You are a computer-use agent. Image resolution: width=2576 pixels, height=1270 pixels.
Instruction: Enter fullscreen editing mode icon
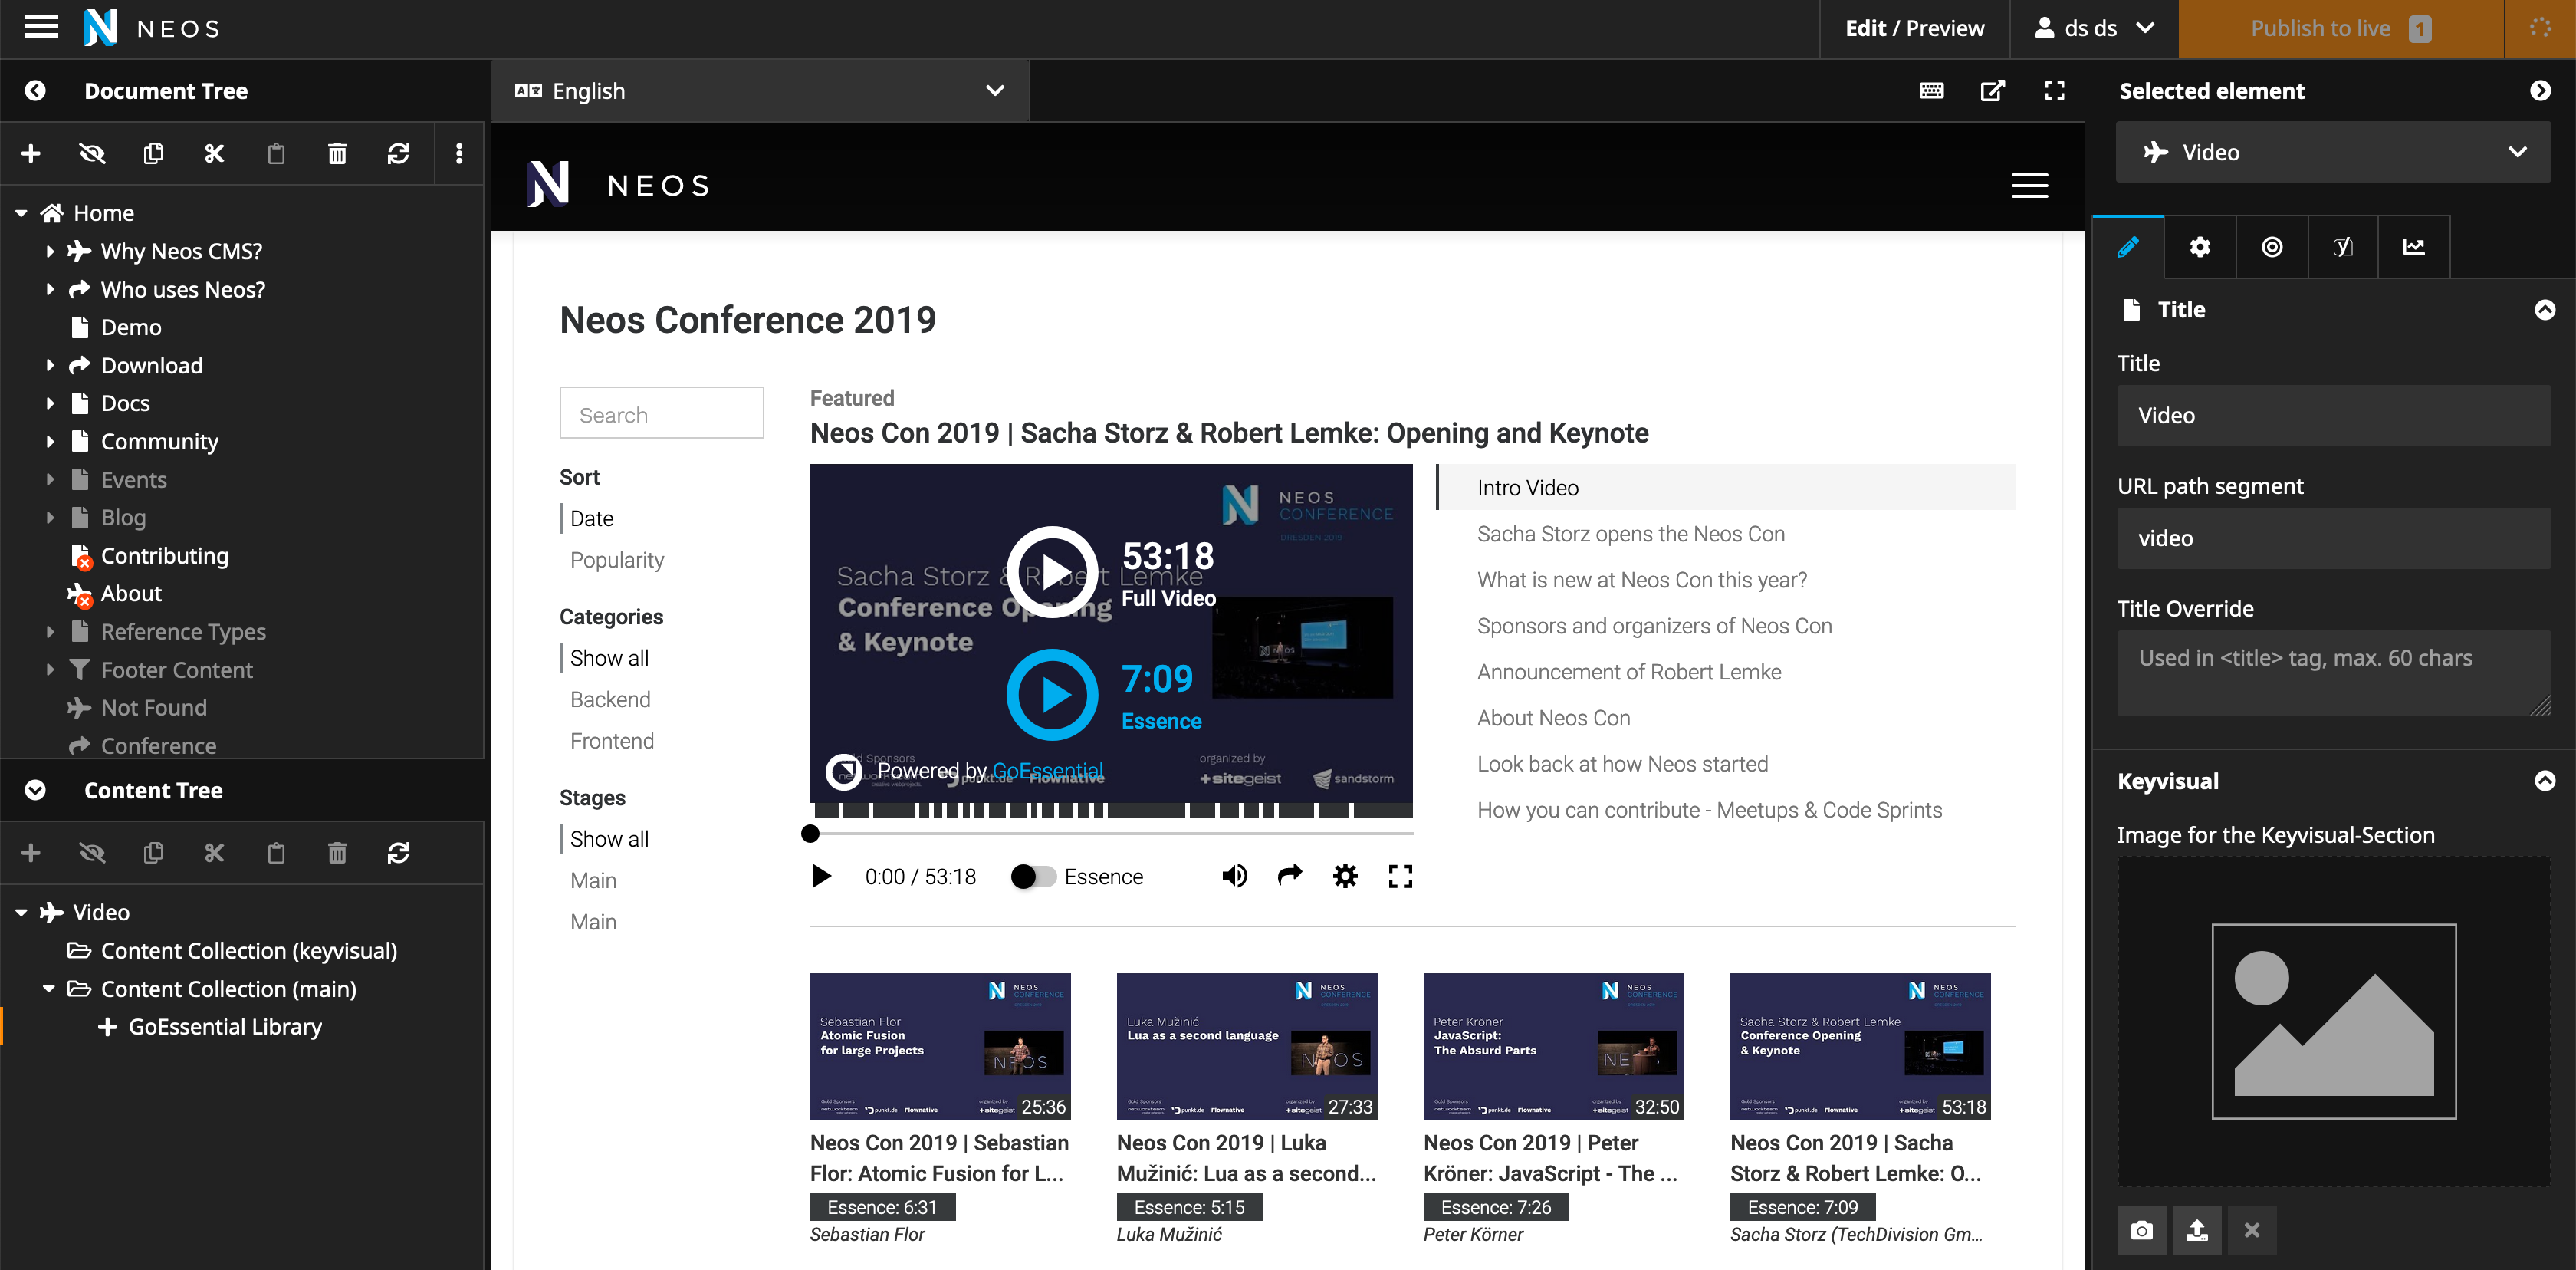2054,91
